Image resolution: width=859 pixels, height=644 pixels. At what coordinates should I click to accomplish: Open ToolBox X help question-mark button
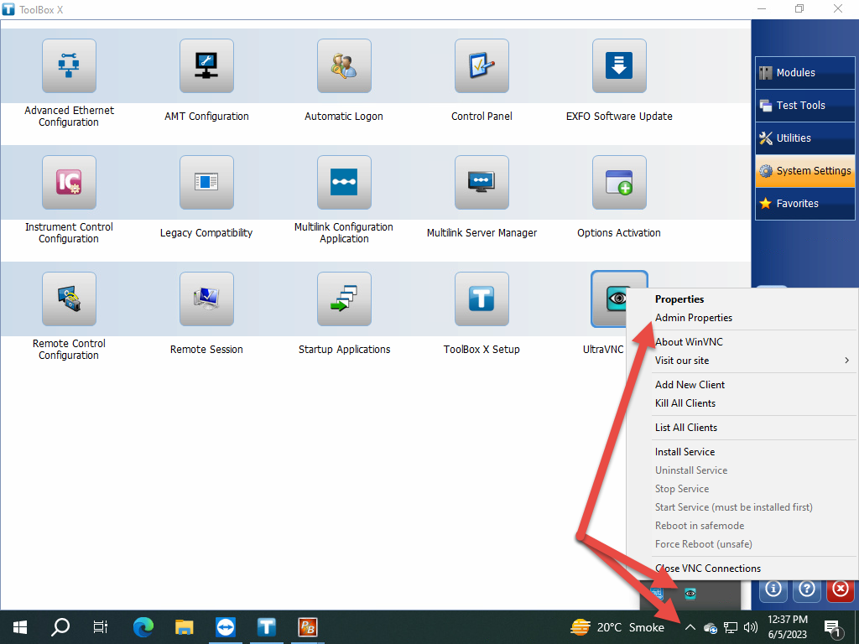806,589
